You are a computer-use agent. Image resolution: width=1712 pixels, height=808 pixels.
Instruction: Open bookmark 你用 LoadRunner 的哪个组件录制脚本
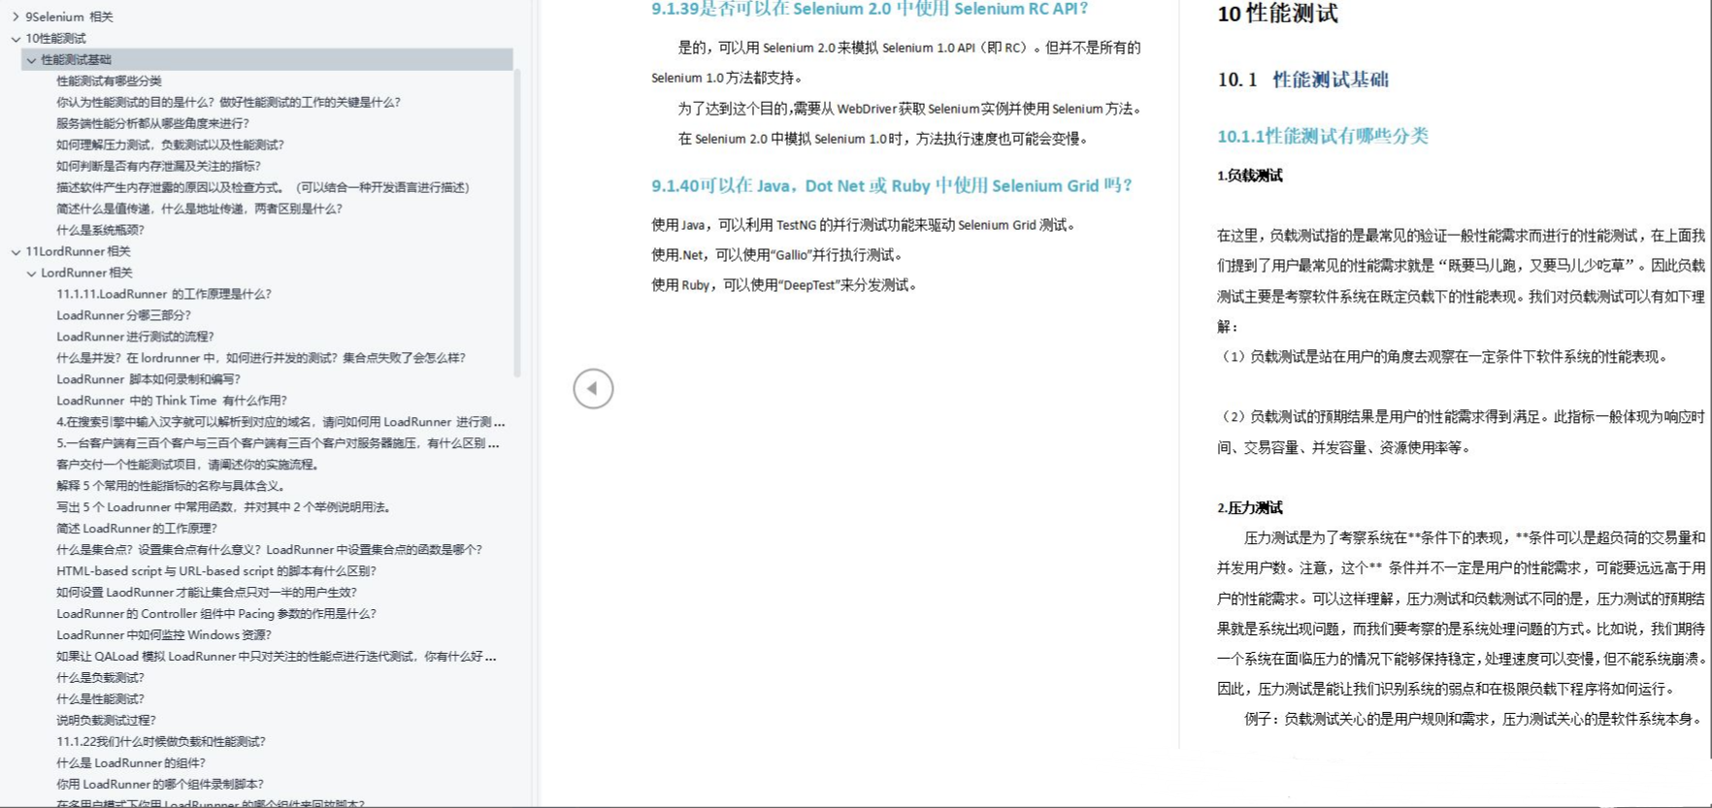pyautogui.click(x=160, y=785)
